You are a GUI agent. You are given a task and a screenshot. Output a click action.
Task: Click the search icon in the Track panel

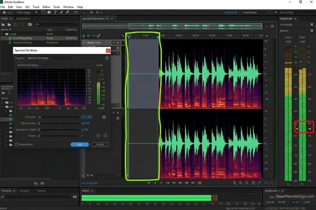(37, 24)
